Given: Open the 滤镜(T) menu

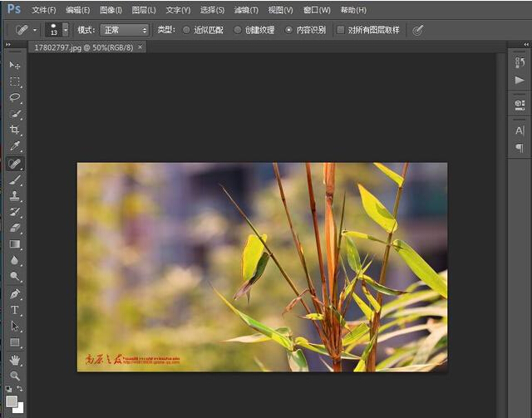Looking at the screenshot, I should pyautogui.click(x=246, y=10).
